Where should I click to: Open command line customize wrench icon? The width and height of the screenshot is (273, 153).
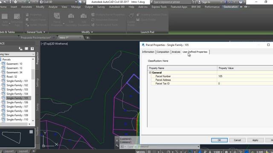pos(117,146)
